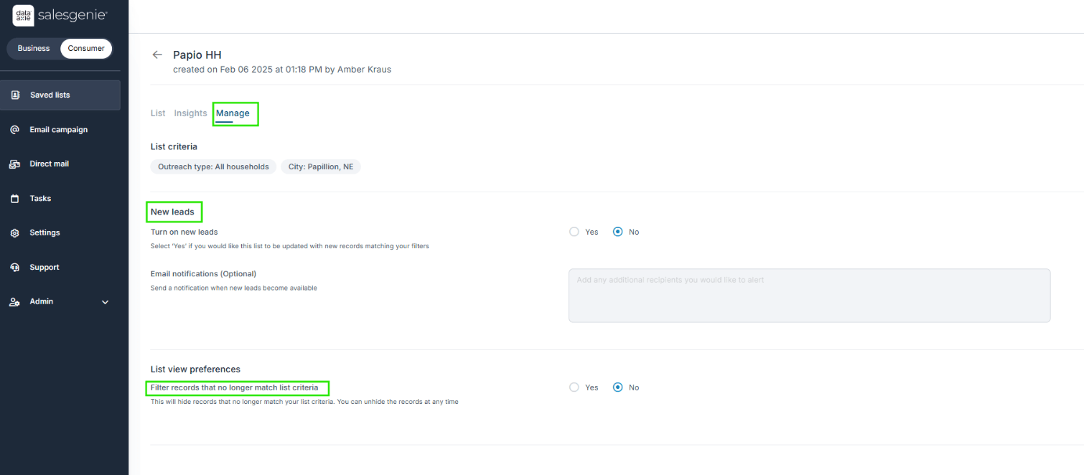Switch to the Manage tab
1084x475 pixels.
[233, 113]
